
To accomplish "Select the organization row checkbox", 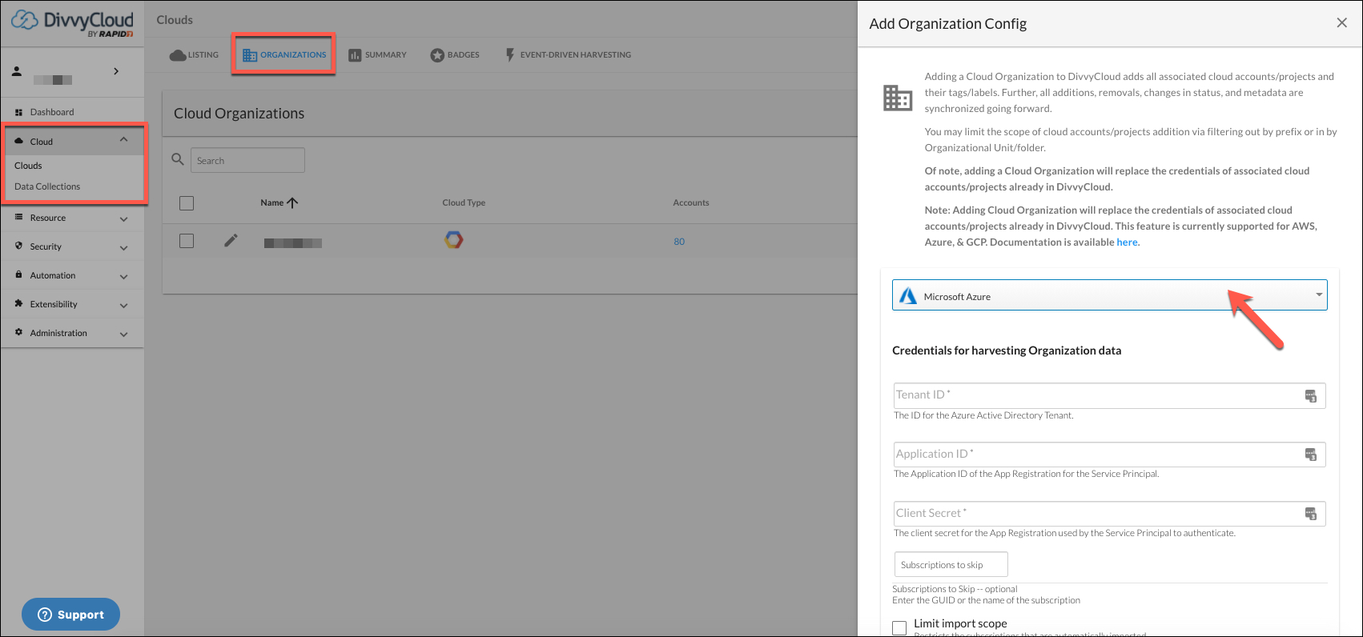I will 187,241.
